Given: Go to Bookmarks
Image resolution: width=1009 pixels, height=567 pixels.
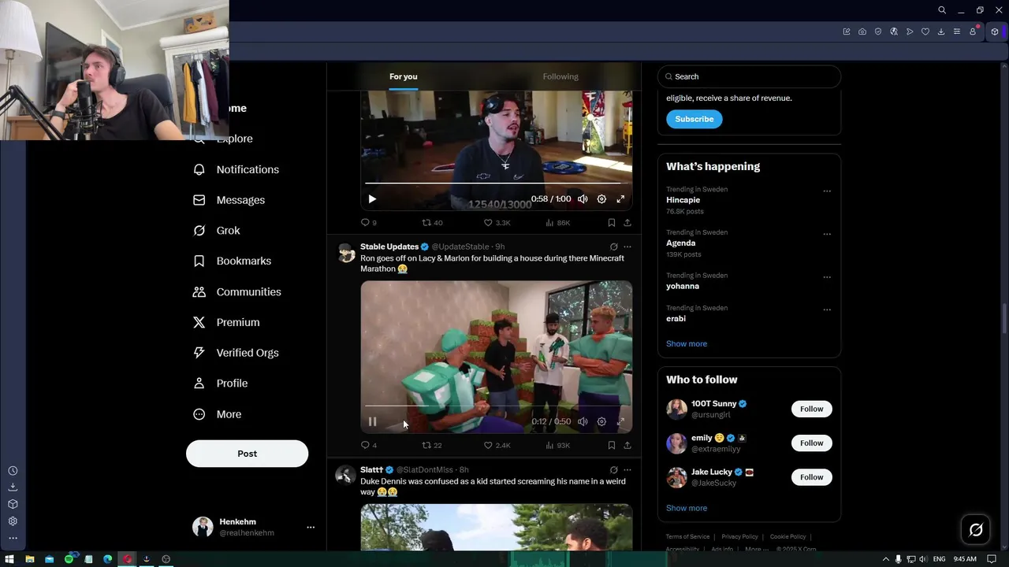Looking at the screenshot, I should click(232, 261).
